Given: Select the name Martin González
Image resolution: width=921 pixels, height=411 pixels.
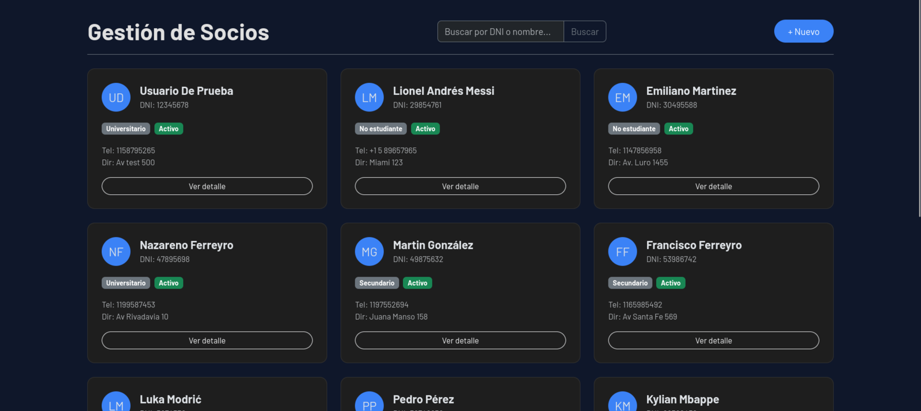Looking at the screenshot, I should [x=433, y=245].
